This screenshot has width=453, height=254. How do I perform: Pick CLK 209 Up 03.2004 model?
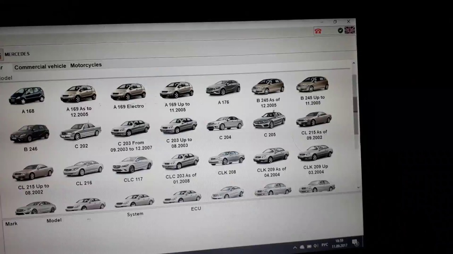click(x=315, y=153)
